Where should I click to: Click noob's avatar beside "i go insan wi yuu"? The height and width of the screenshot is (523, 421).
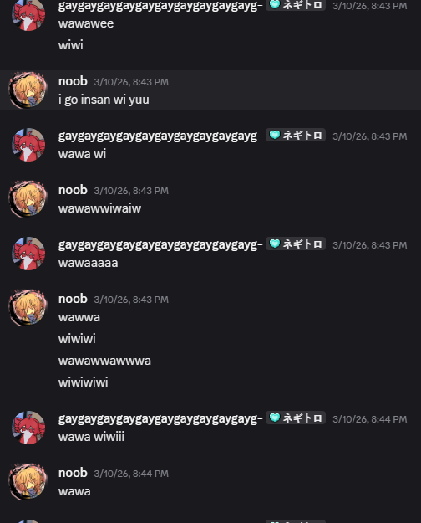tap(28, 90)
